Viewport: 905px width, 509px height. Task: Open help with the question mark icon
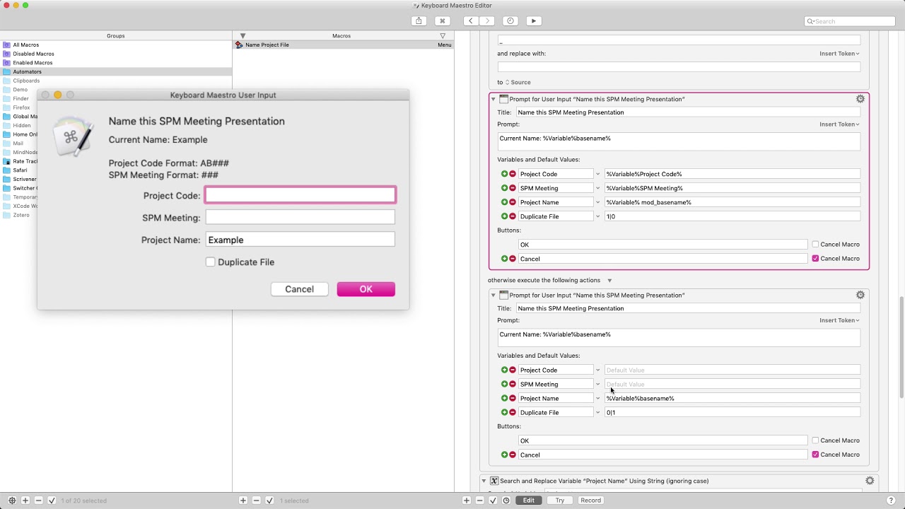click(x=891, y=501)
